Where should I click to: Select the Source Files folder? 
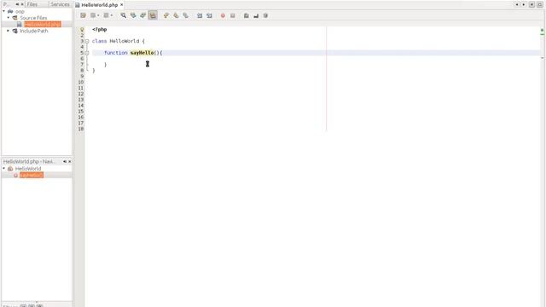[33, 17]
